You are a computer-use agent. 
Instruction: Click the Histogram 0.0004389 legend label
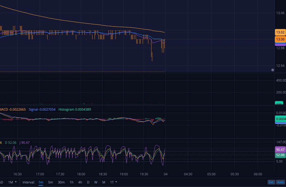coord(75,109)
